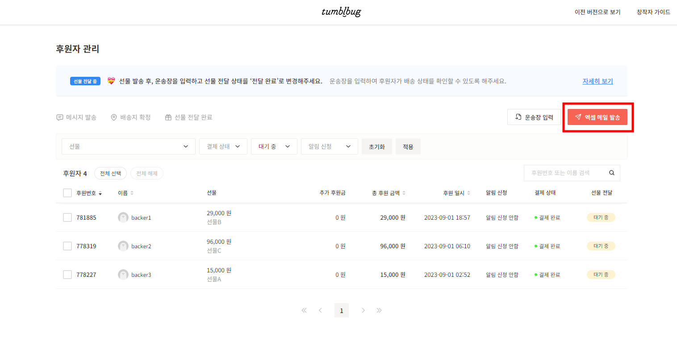Open the 결제 상태 filter dropdown
This screenshot has height=338, width=677.
pos(223,146)
